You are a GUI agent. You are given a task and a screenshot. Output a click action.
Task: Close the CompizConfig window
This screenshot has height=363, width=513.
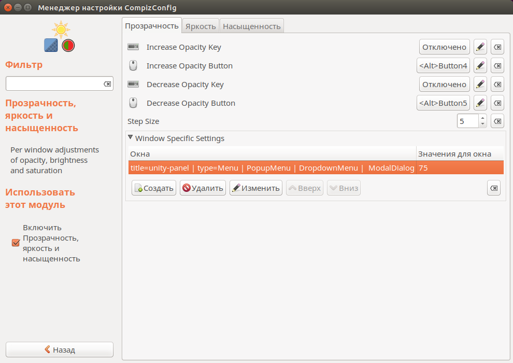[8, 7]
